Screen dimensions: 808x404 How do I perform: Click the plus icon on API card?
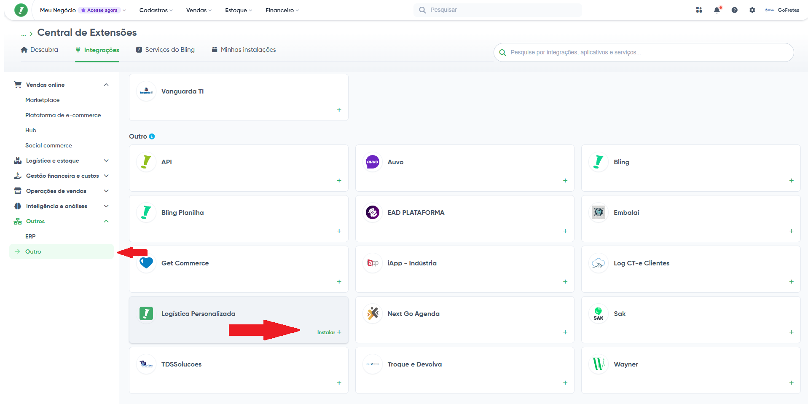[x=339, y=181]
